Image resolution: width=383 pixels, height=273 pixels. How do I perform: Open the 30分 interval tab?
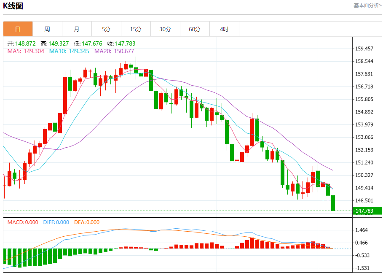tap(165, 29)
